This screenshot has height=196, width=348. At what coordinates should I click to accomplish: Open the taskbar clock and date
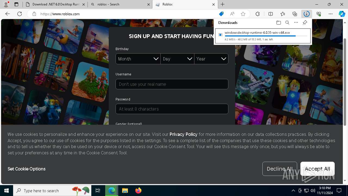click(325, 191)
